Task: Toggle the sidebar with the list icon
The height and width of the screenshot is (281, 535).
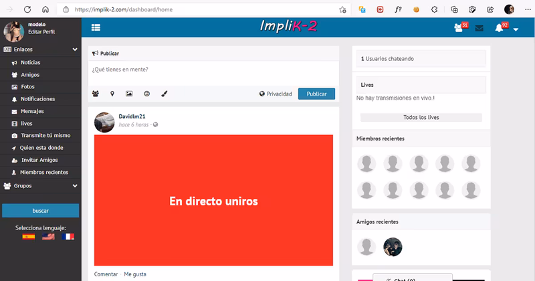Action: [x=96, y=27]
